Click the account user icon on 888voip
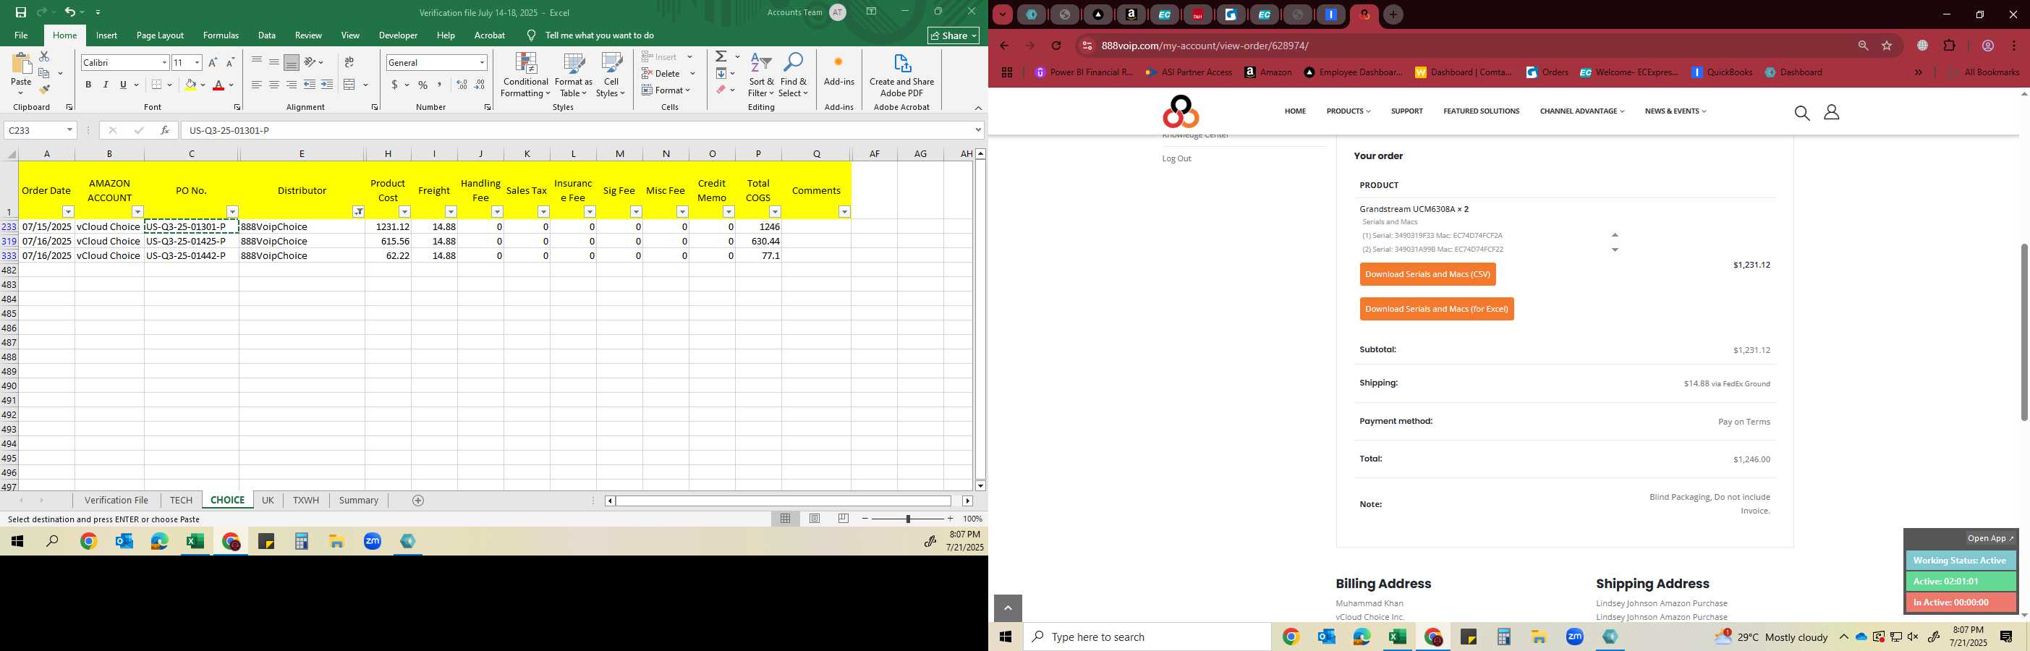 point(1832,113)
